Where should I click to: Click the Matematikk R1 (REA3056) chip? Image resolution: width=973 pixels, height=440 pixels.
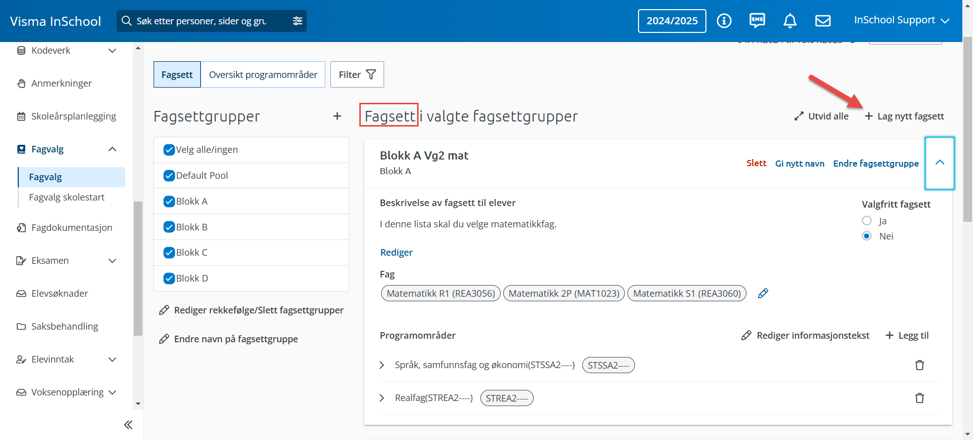coord(441,294)
